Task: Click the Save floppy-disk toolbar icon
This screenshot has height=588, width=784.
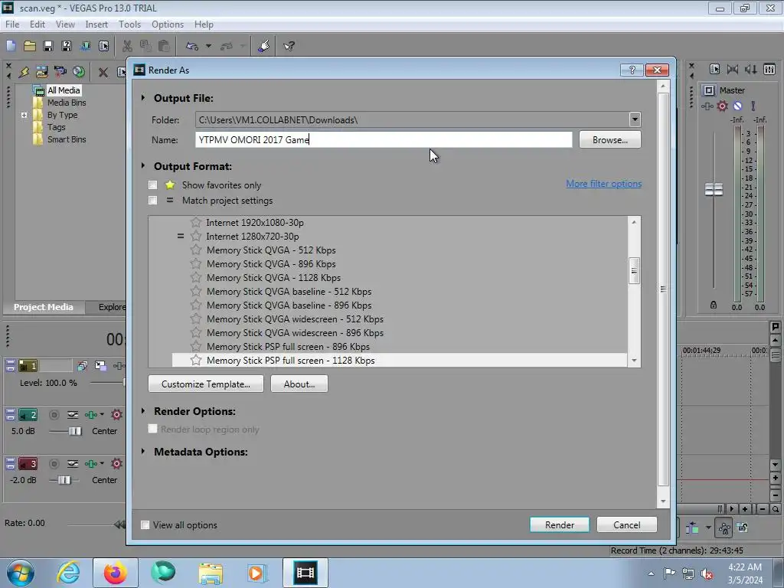Action: [x=48, y=46]
